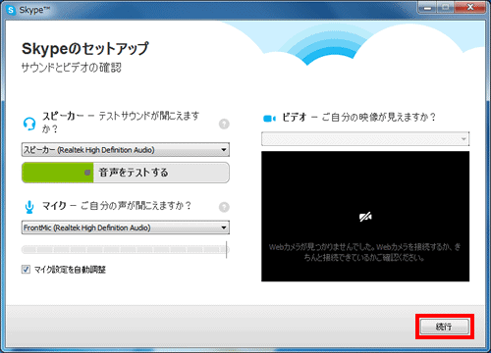Close the Skype setup window

pos(470,8)
